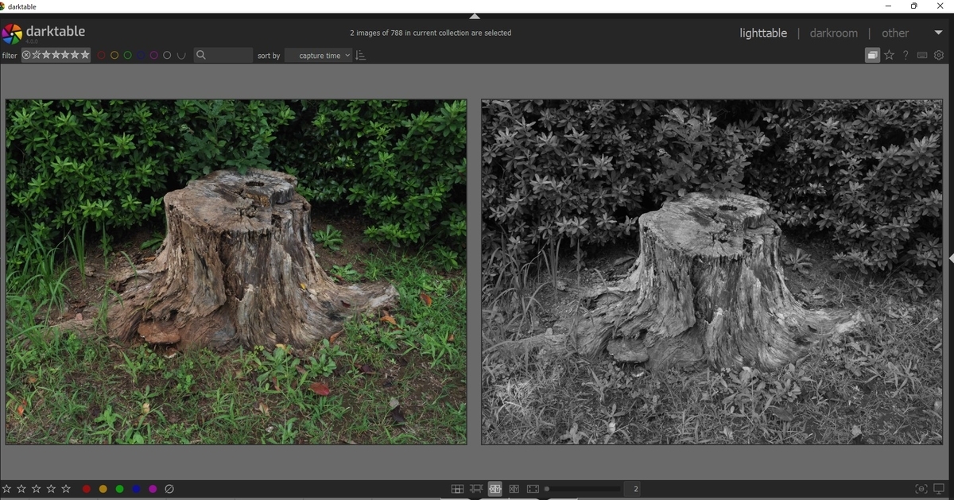
Task: Switch to the darkroom view
Action: [x=833, y=33]
